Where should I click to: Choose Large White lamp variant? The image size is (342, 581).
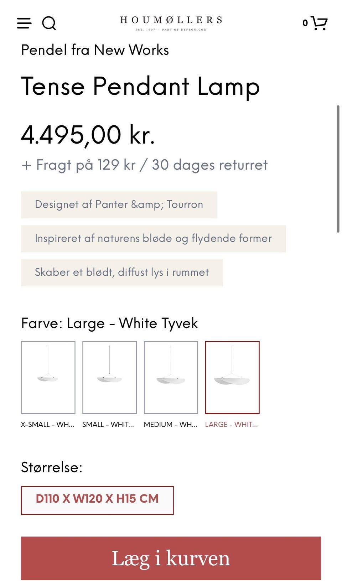pos(232,377)
